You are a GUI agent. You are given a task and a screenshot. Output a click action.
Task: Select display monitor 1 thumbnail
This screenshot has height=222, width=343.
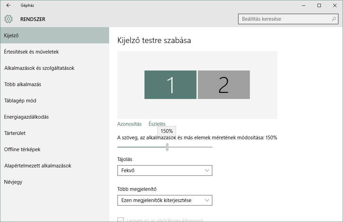(170, 85)
